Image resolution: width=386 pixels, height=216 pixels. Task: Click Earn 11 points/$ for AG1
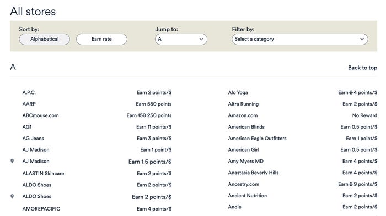[154, 127]
